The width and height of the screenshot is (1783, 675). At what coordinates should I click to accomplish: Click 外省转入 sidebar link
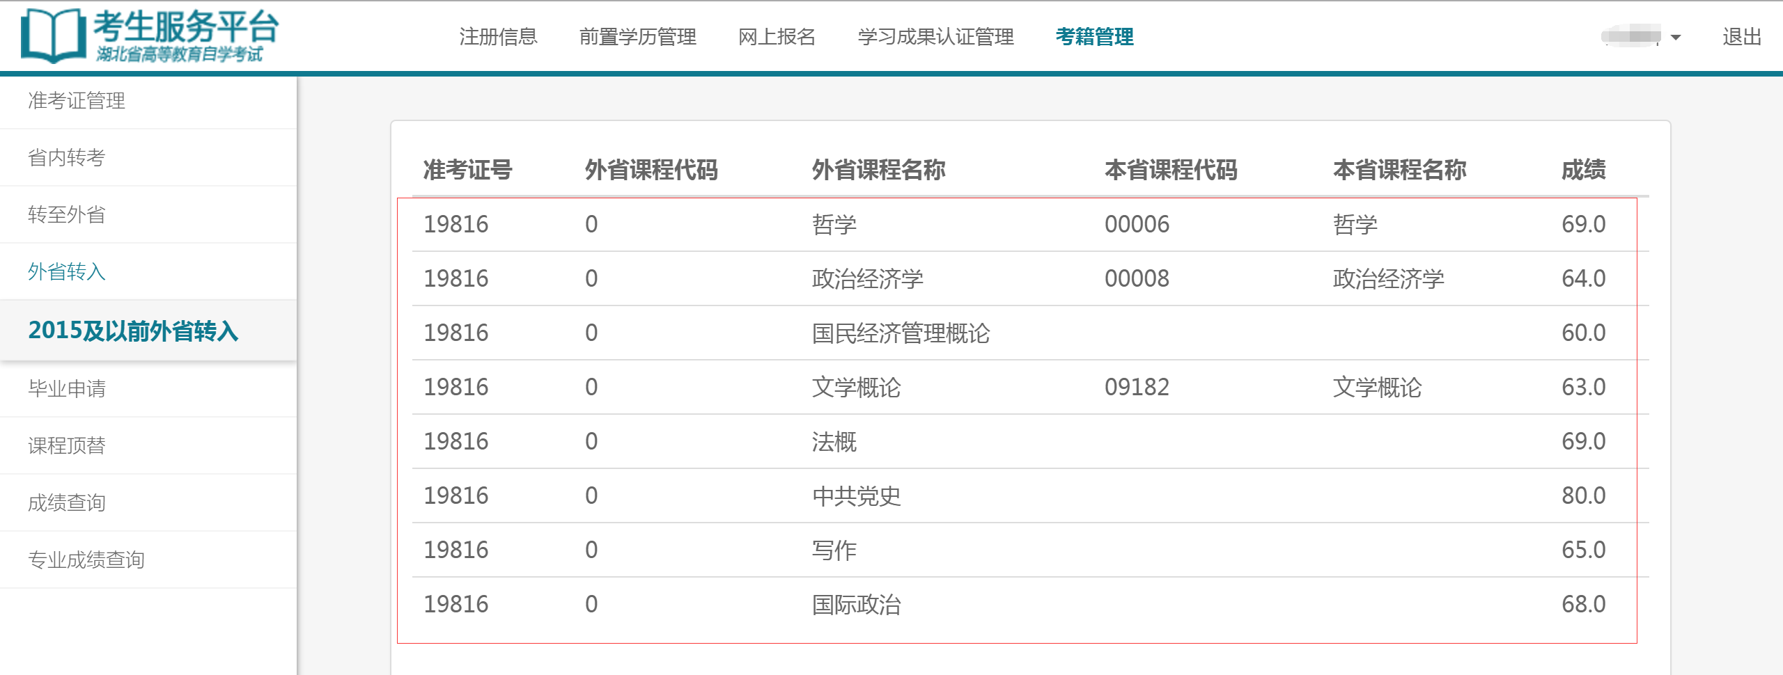pos(67,272)
